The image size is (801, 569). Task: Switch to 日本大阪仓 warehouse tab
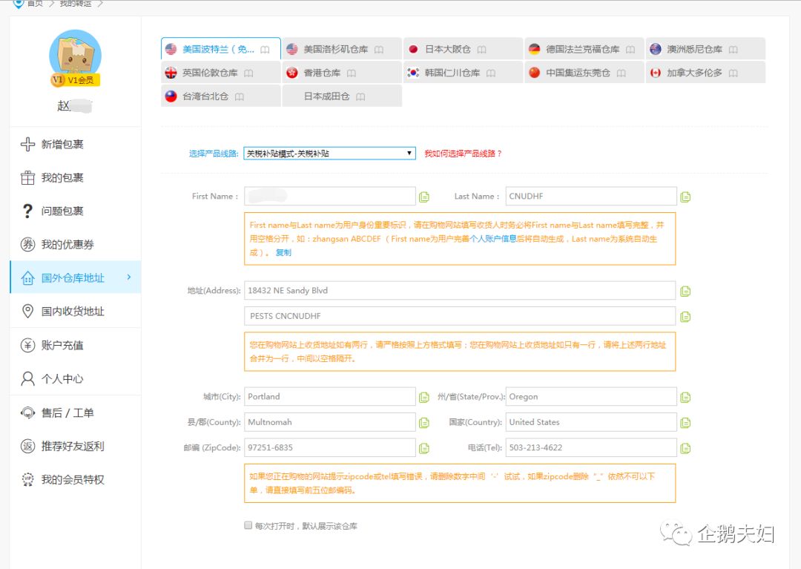[x=447, y=50]
